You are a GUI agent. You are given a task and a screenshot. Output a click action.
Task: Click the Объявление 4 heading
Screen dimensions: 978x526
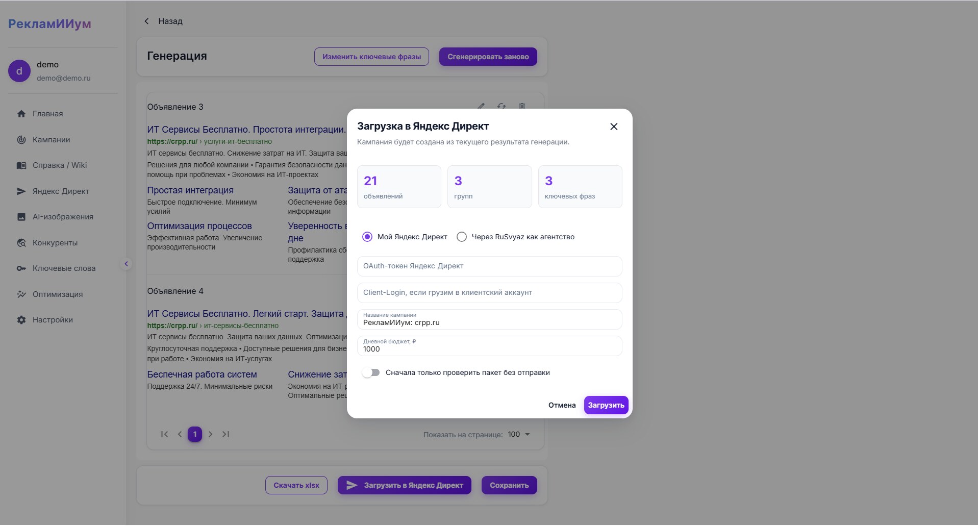pos(175,291)
